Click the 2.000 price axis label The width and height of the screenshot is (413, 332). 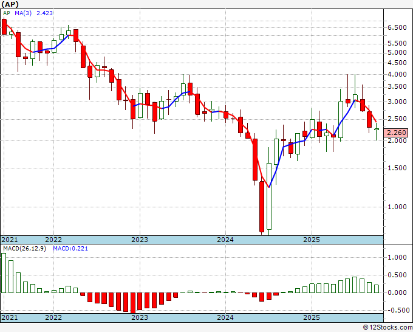click(x=397, y=140)
